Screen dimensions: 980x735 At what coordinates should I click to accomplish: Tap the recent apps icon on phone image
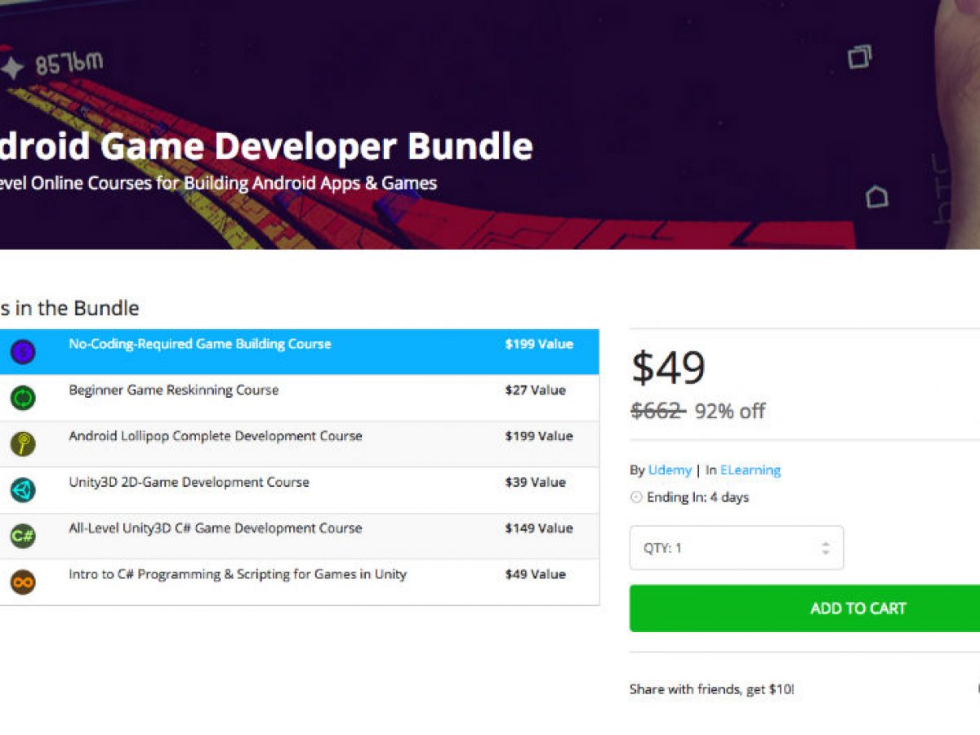tap(859, 57)
